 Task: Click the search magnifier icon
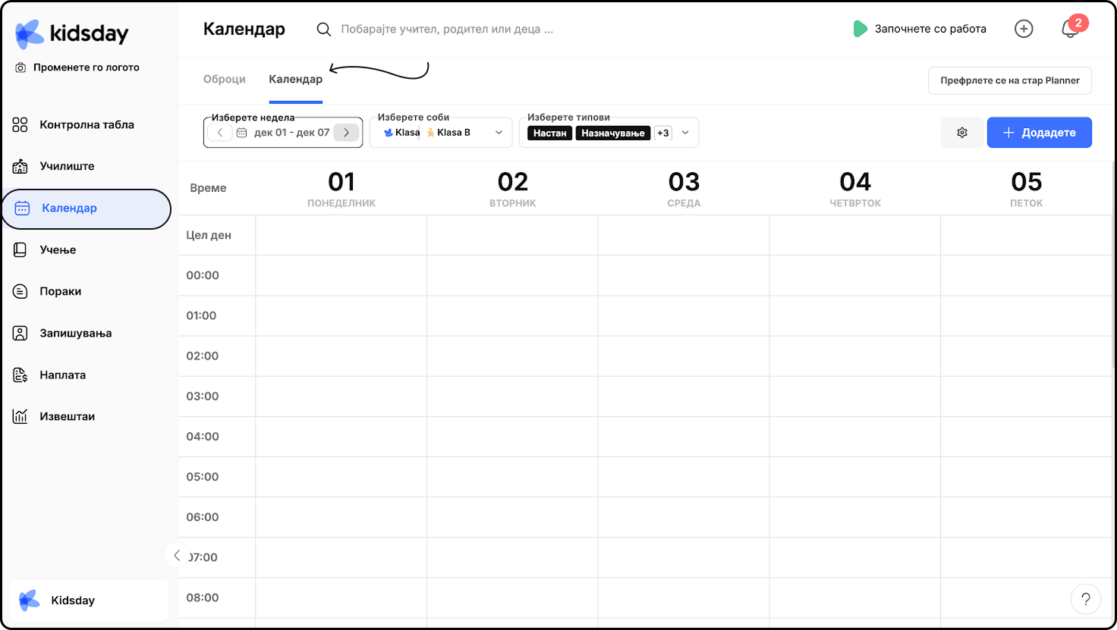(323, 30)
